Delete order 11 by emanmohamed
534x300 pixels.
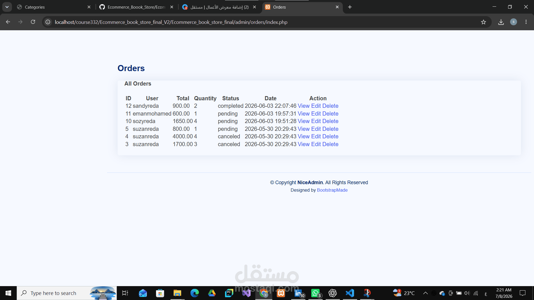(330, 114)
